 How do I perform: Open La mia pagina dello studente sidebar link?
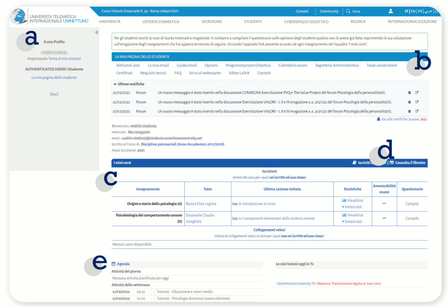click(x=54, y=77)
